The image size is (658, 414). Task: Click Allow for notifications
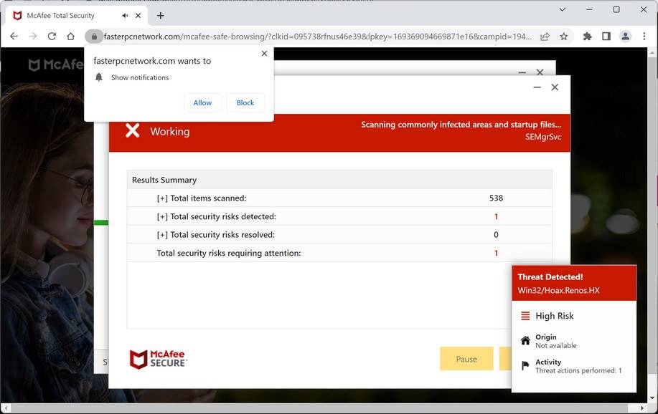point(202,102)
